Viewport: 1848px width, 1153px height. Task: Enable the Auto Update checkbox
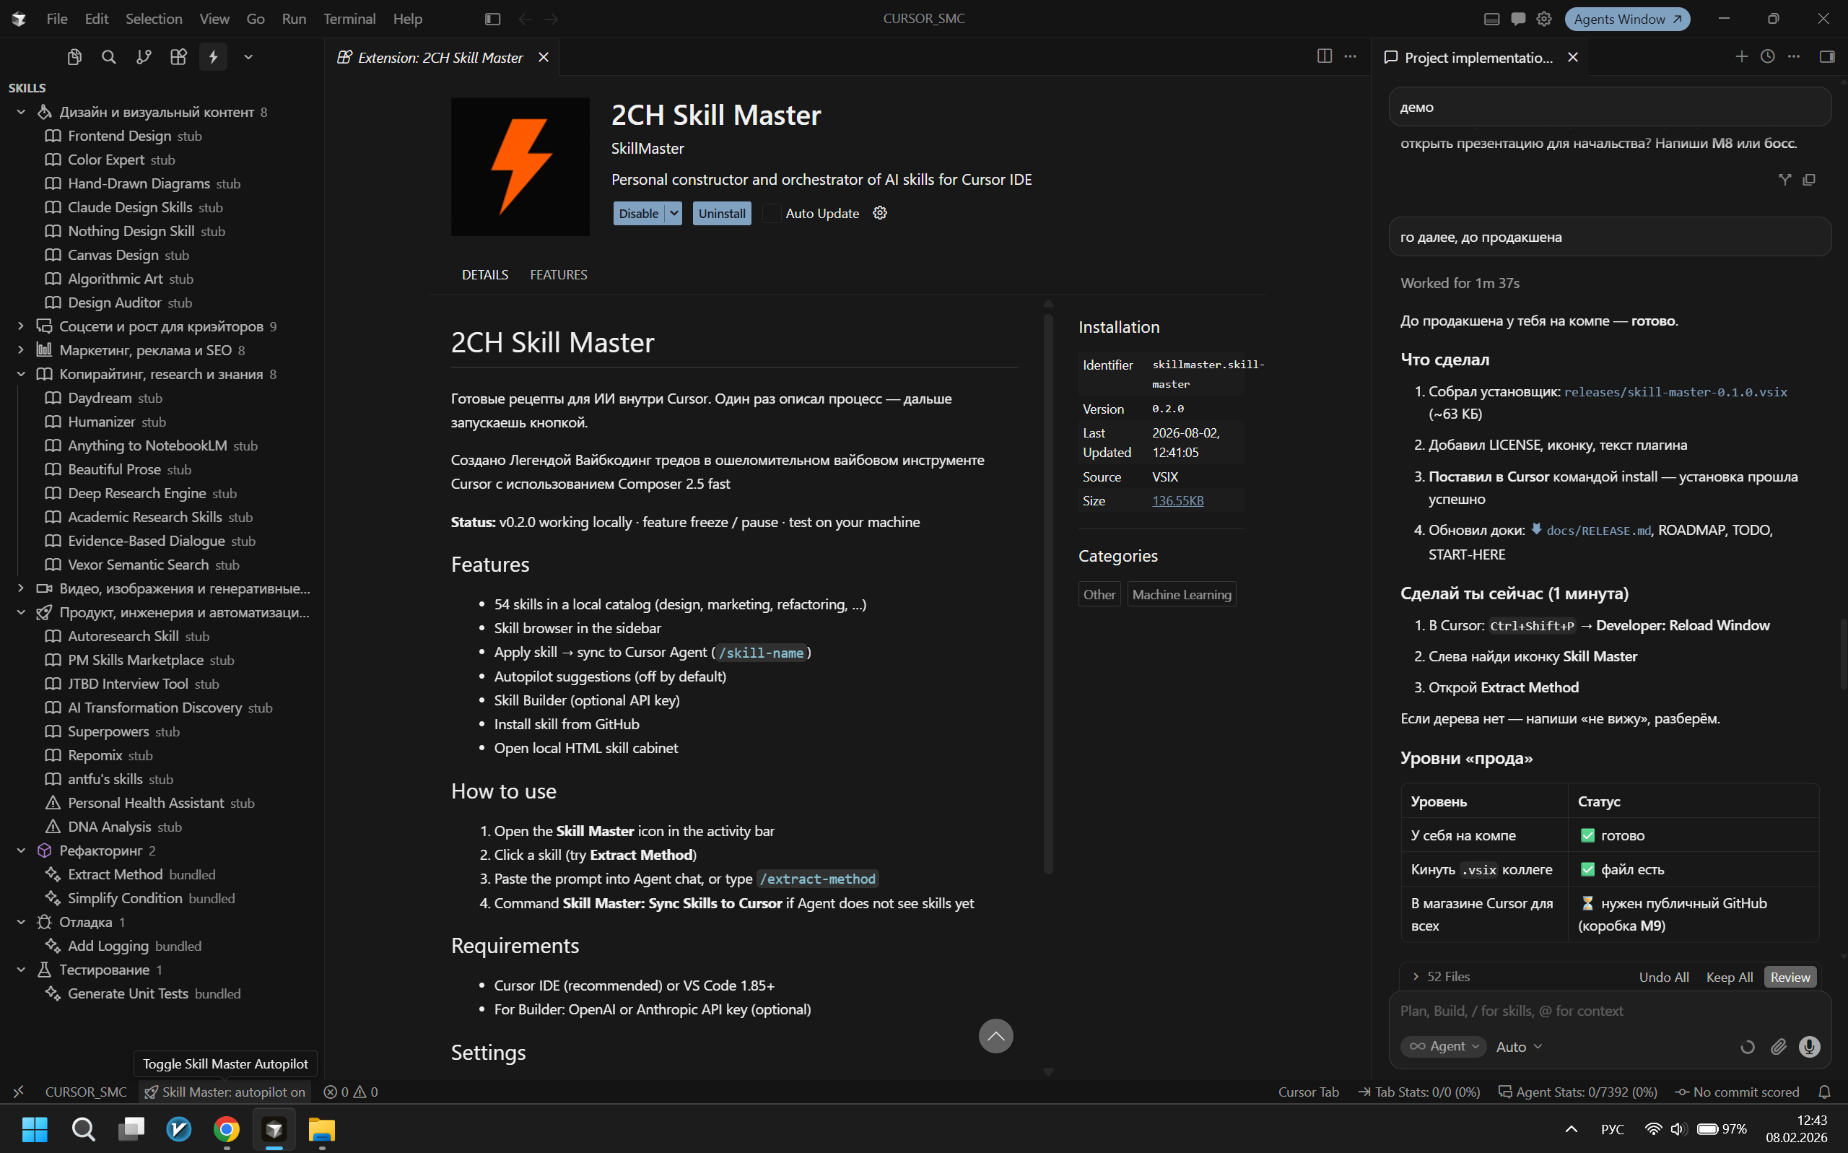coord(772,214)
